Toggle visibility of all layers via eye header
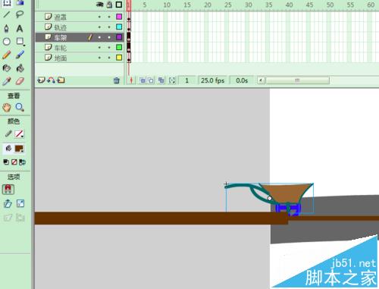This screenshot has width=379, height=289. (x=100, y=5)
